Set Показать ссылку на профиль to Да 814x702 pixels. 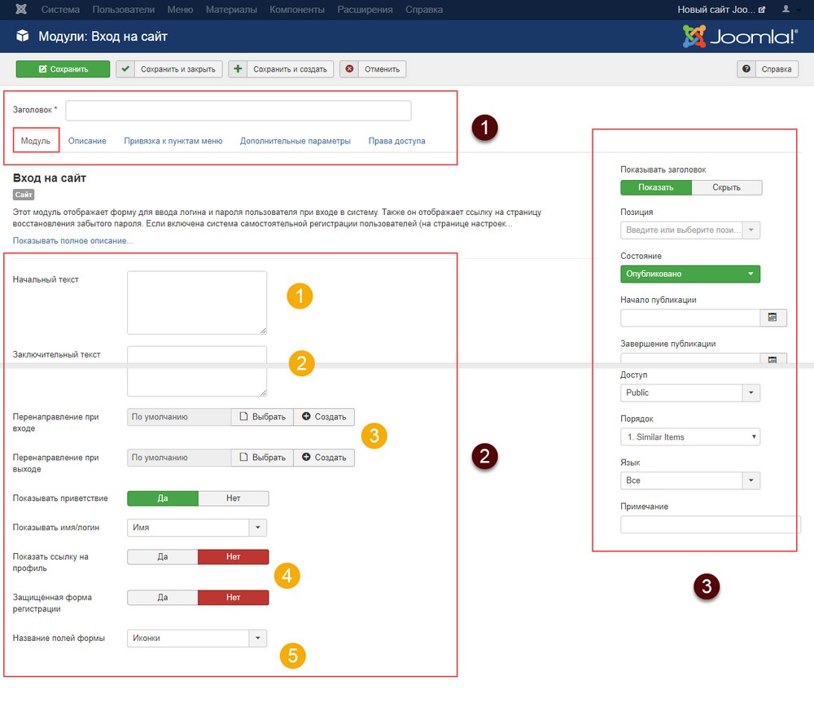163,556
